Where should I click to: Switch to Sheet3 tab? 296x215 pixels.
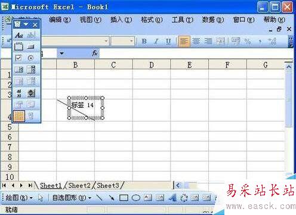[x=108, y=185]
